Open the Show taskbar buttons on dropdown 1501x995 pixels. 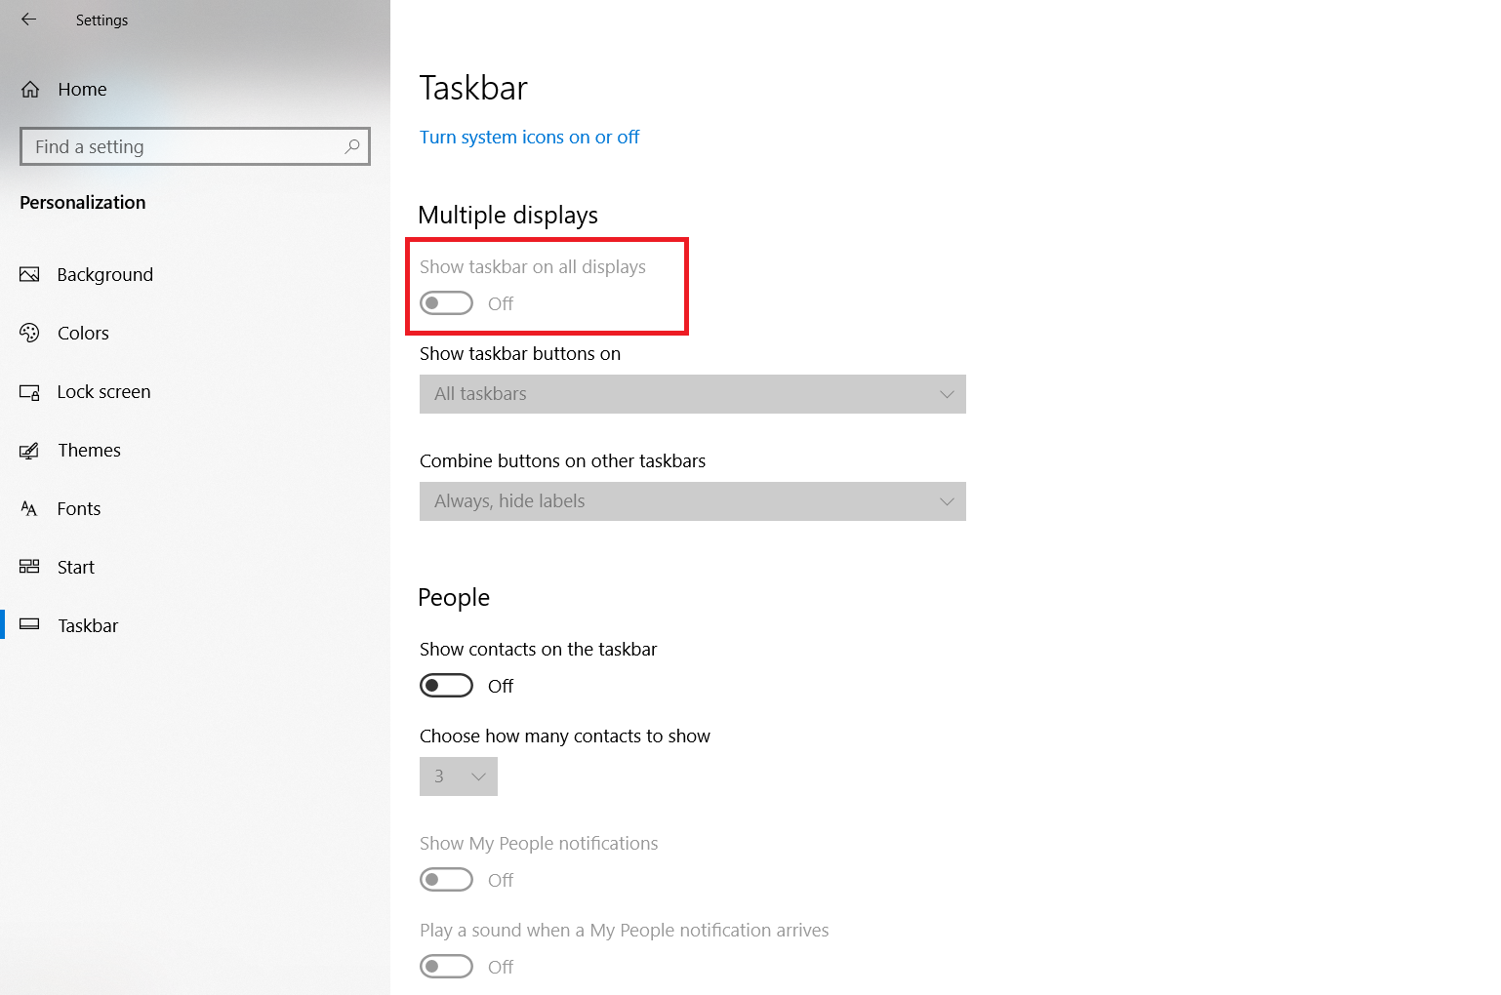click(x=692, y=394)
